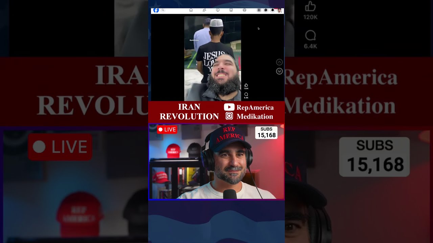
Task: Click the Instagram logo beside Medikation
Action: [229, 116]
